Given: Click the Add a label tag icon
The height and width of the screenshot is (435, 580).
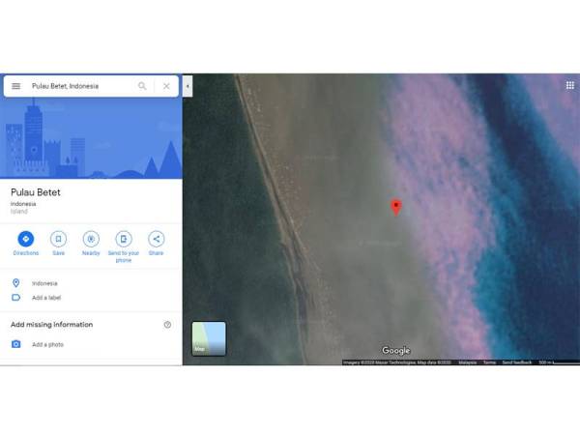Looking at the screenshot, I should coord(15,298).
